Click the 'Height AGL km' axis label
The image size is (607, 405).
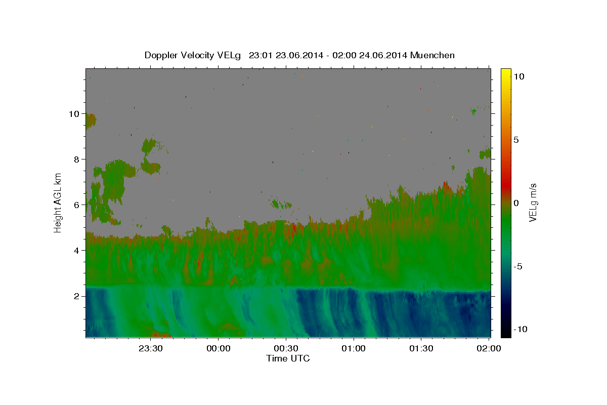[58, 202]
